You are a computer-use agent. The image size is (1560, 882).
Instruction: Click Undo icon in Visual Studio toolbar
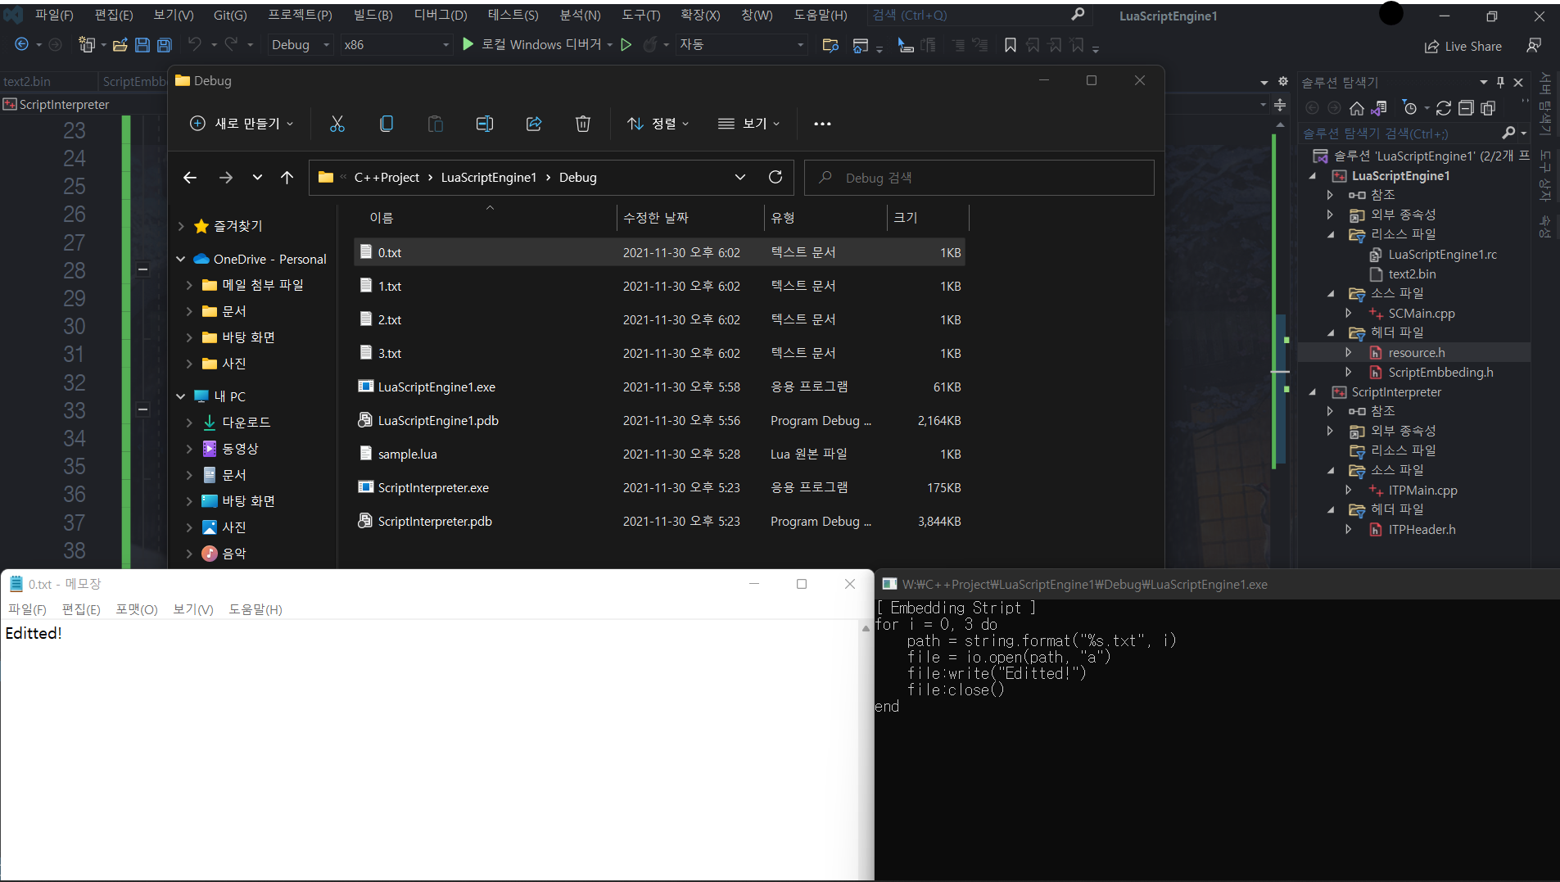tap(195, 45)
